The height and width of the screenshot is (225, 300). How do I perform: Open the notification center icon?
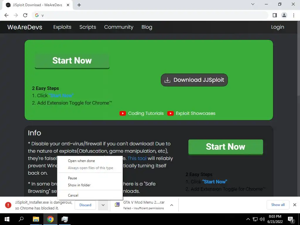click(x=291, y=219)
